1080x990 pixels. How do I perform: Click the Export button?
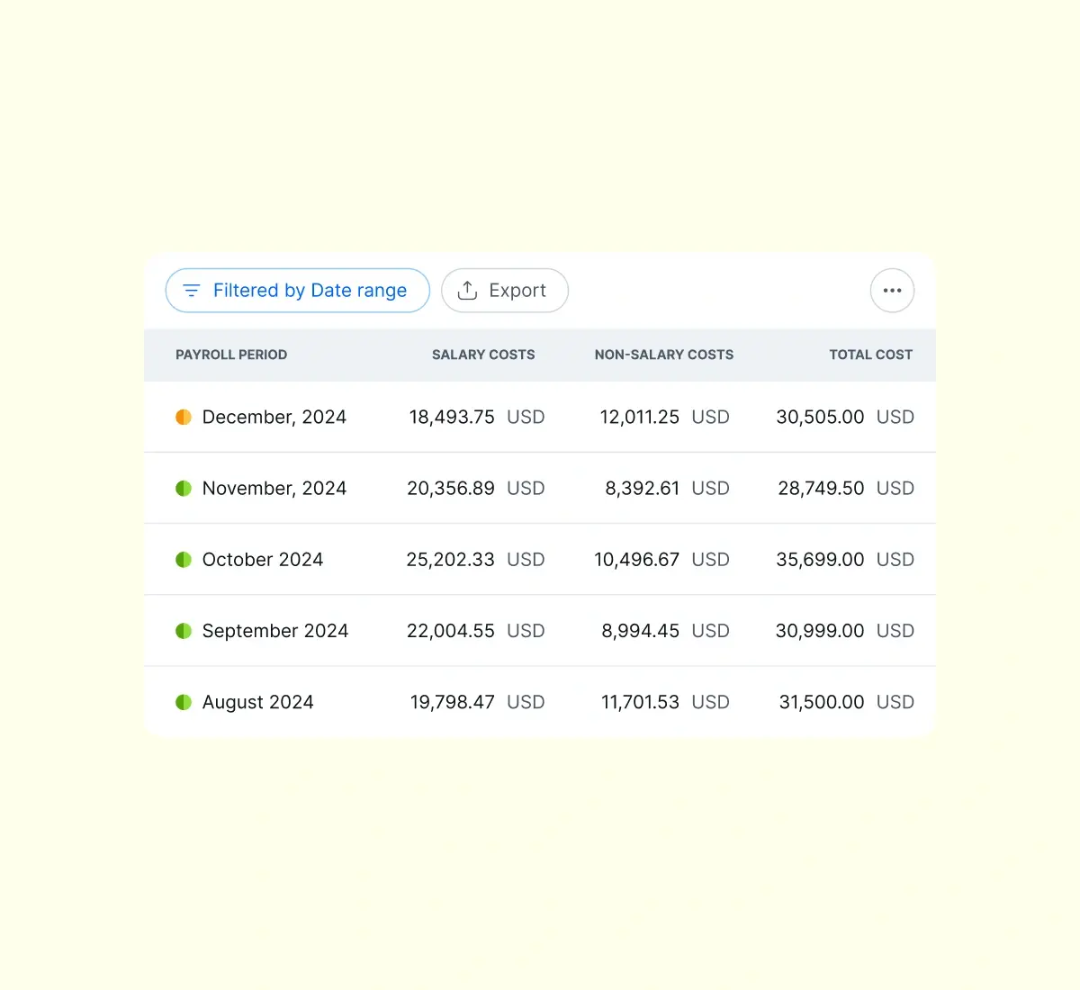(x=505, y=291)
